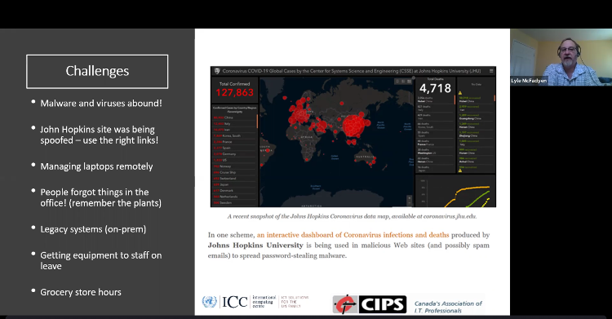This screenshot has height=319, width=612.
Task: Click the Johns Hopkins shield logo in the dashboard header
Action: point(217,71)
